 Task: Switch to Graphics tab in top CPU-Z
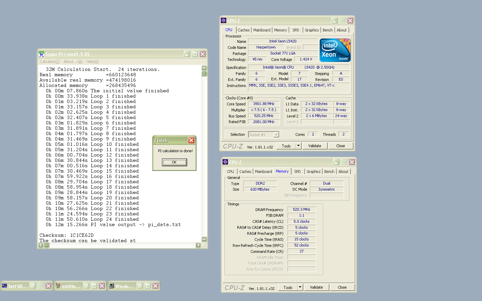(312, 30)
